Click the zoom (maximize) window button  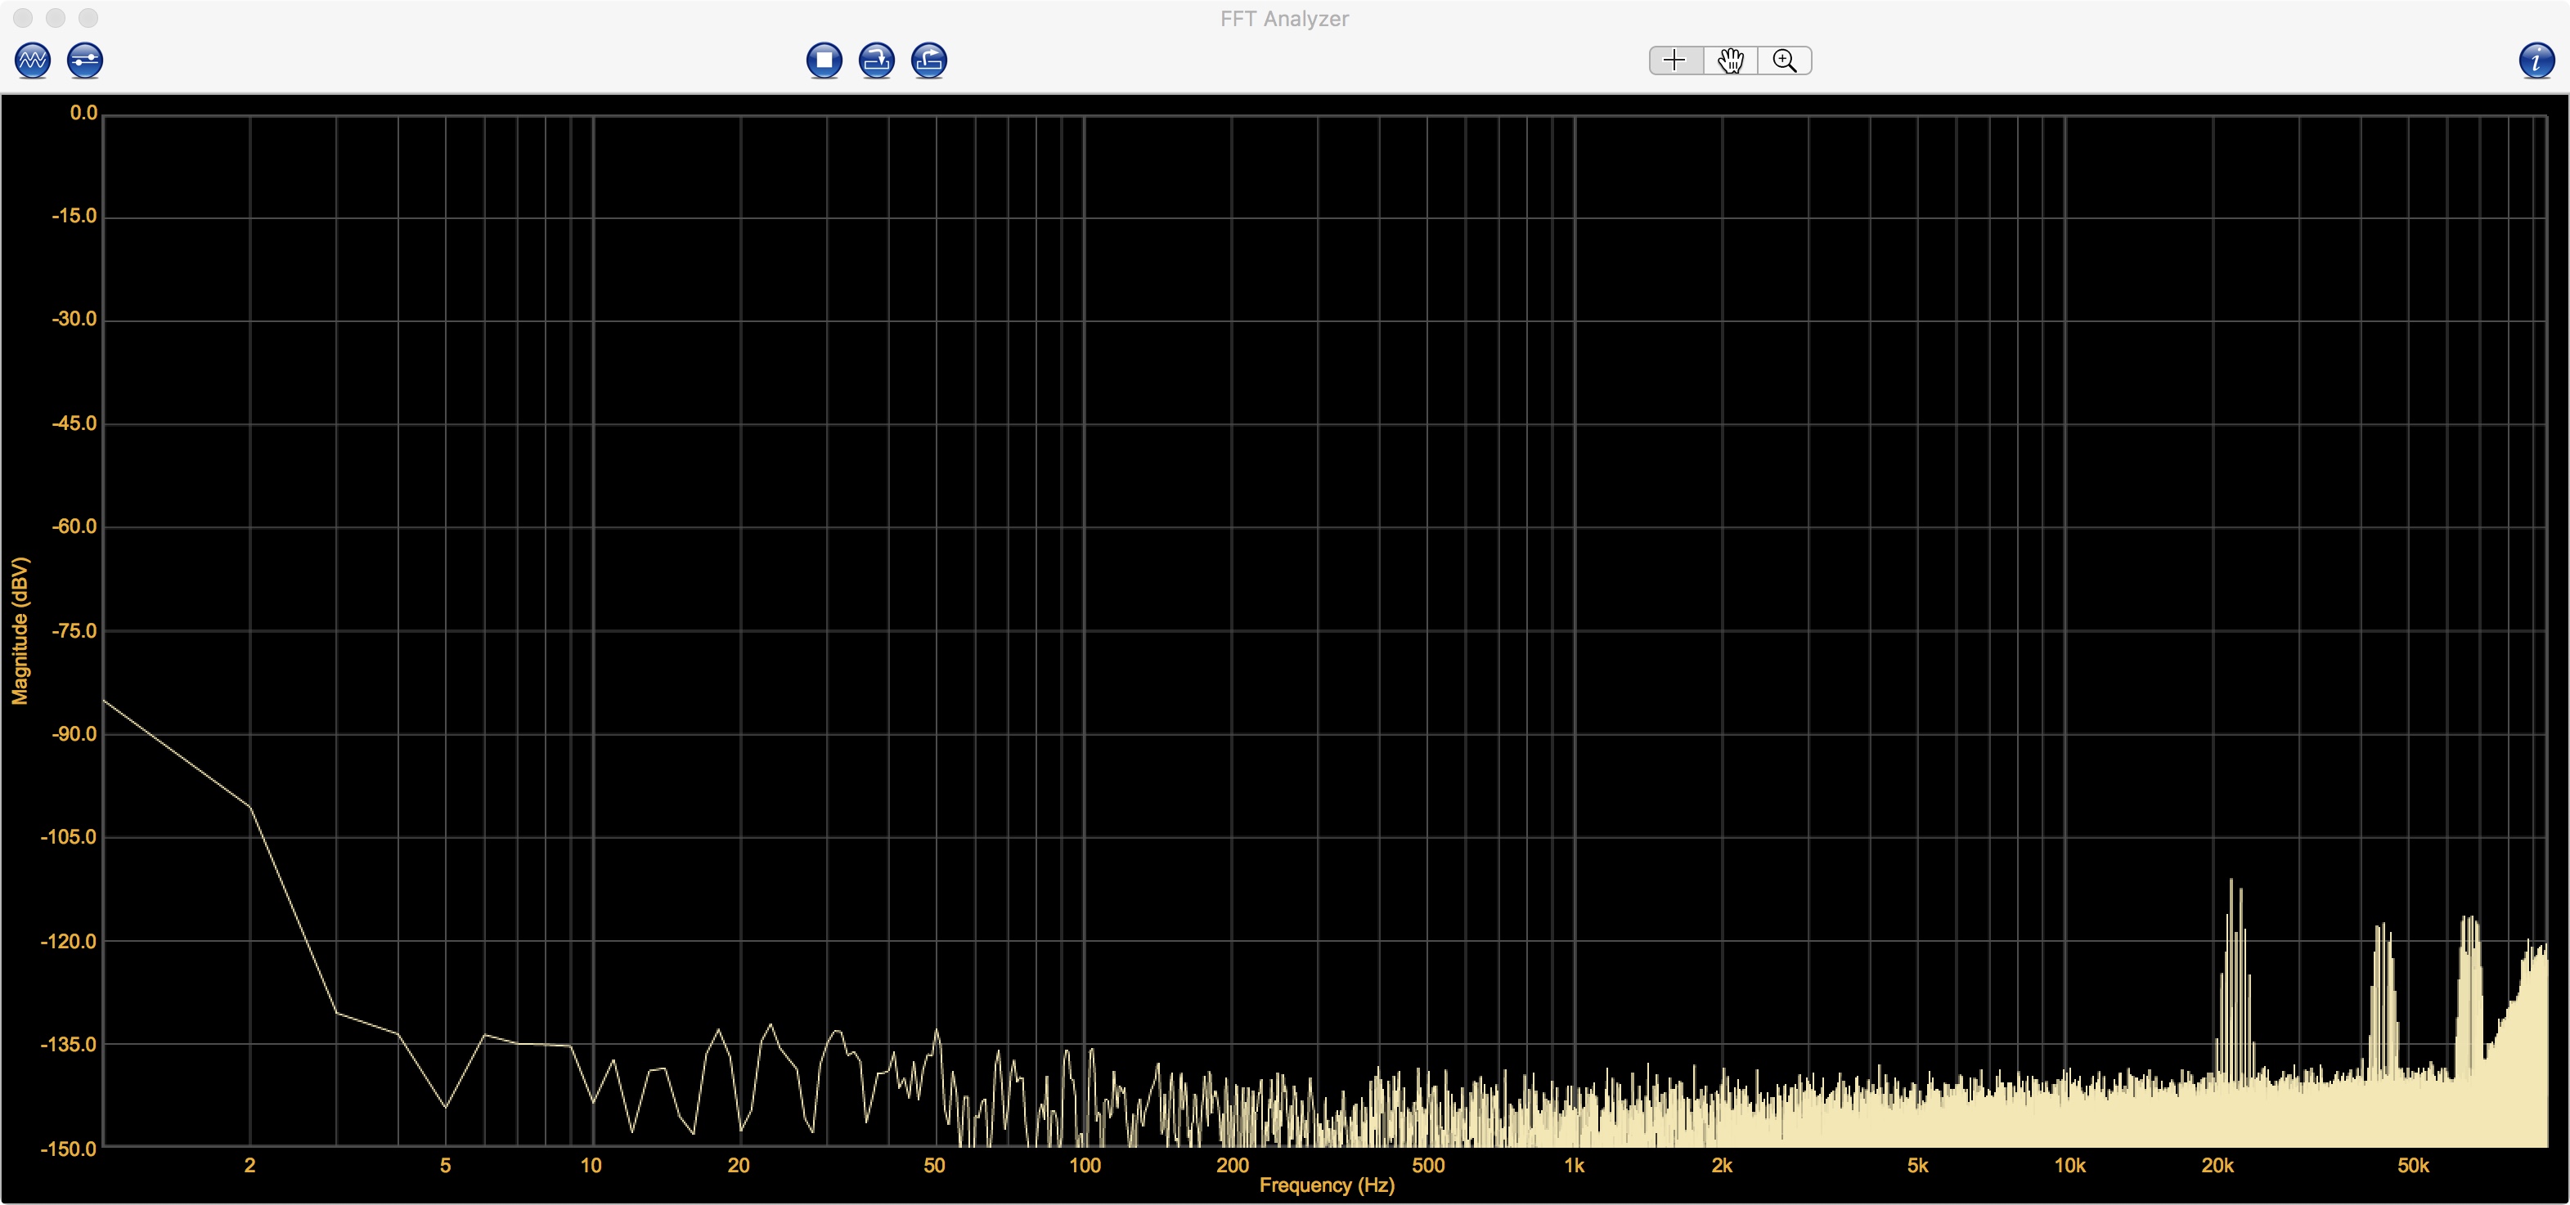coord(89,18)
